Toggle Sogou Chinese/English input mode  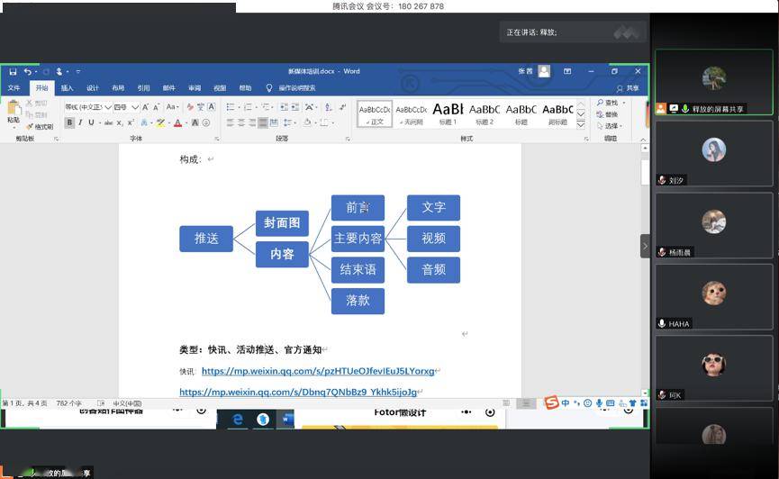tap(566, 403)
